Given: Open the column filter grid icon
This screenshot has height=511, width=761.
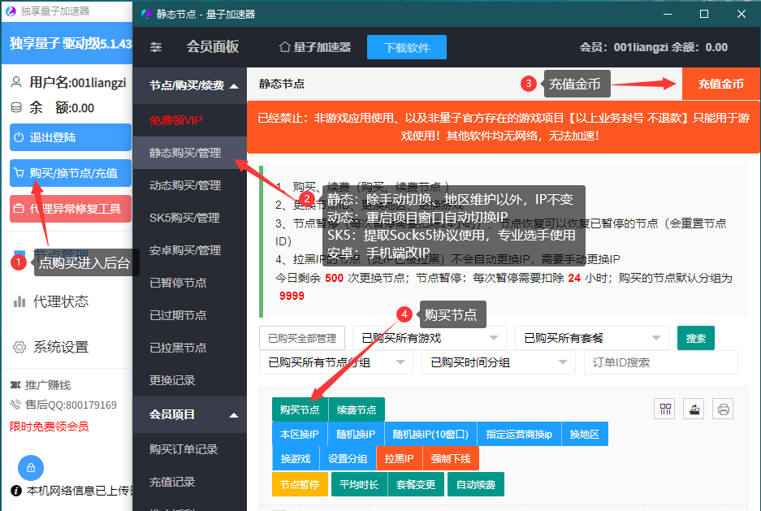Looking at the screenshot, I should [665, 409].
